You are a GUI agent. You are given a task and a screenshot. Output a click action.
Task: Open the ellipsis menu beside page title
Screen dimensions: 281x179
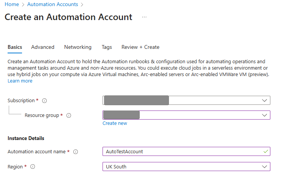(x=144, y=17)
